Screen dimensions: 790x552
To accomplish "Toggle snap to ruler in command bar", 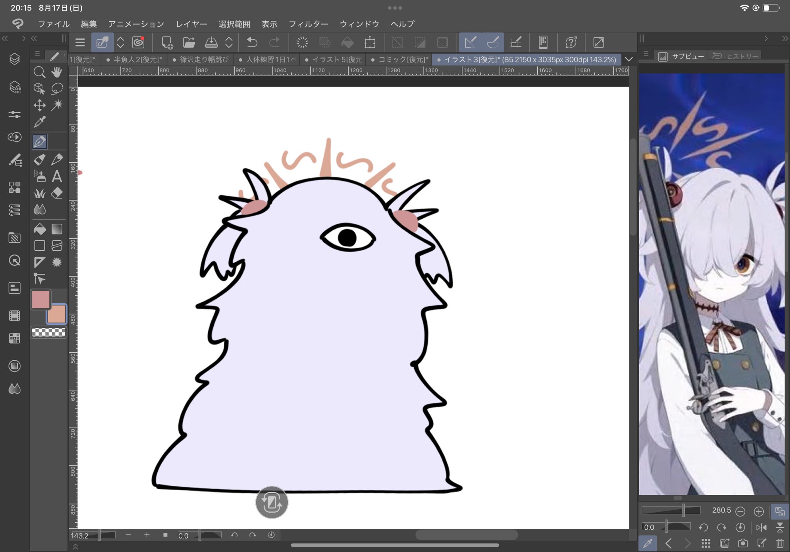I will point(470,42).
